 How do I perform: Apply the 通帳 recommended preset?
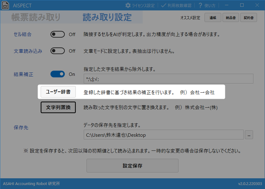click(x=213, y=18)
